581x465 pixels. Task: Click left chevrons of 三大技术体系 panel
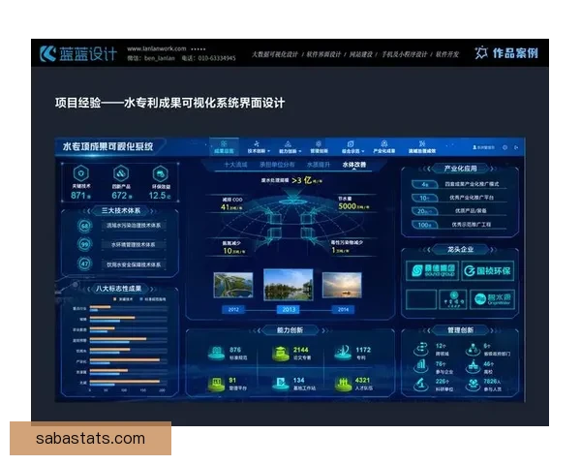pos(87,211)
